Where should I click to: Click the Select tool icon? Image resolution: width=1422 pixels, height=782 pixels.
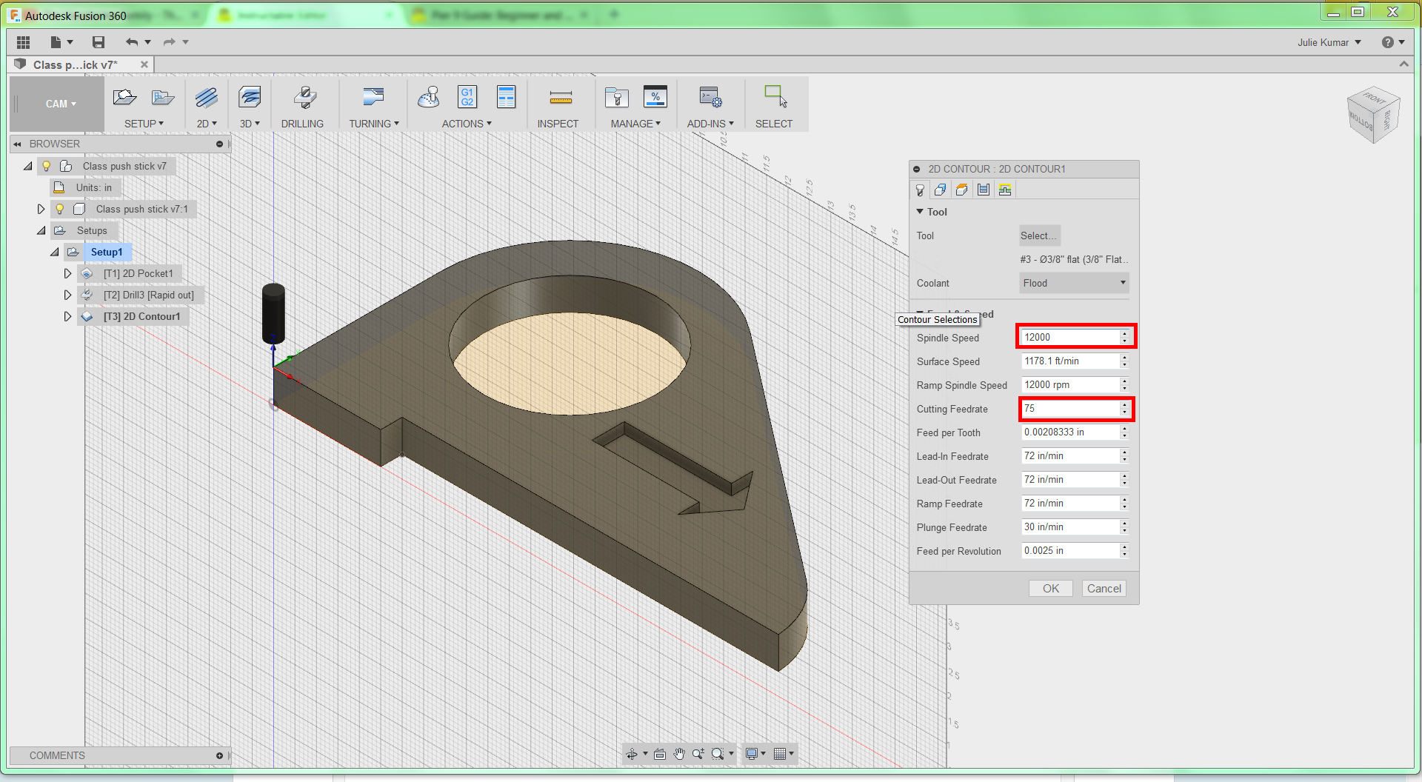coord(775,97)
